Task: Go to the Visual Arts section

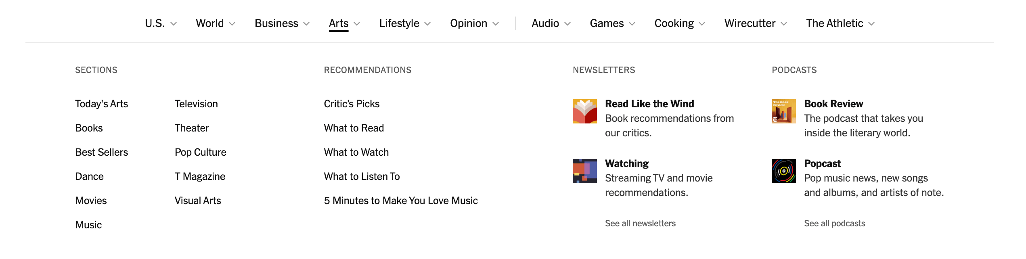Action: click(198, 201)
